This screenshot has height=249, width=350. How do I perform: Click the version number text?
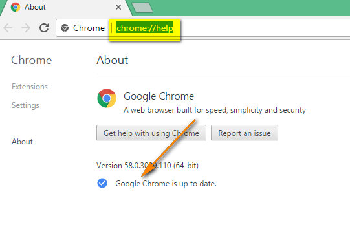tap(148, 166)
